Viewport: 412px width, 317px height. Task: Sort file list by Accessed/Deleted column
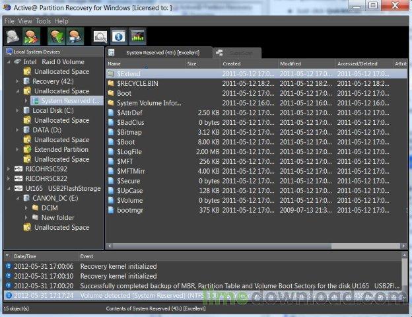click(x=364, y=63)
